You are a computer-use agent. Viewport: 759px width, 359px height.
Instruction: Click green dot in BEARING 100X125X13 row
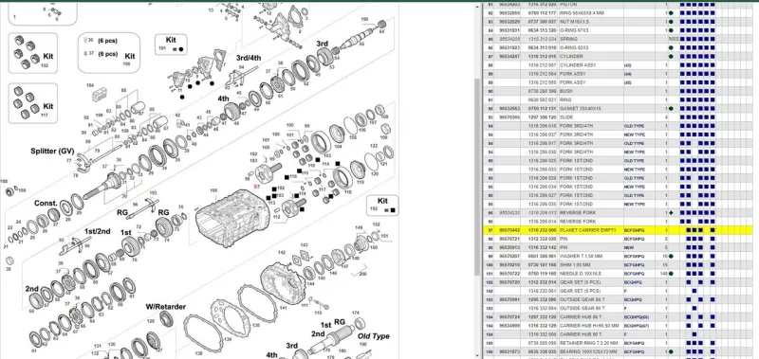point(671,351)
